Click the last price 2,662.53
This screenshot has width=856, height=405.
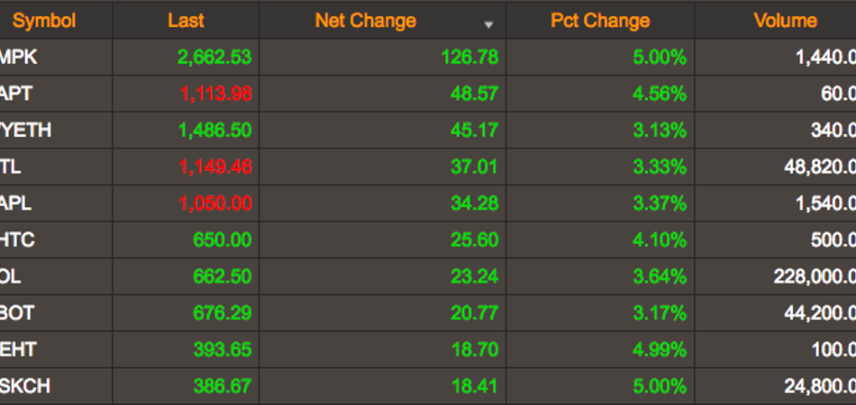tap(214, 58)
